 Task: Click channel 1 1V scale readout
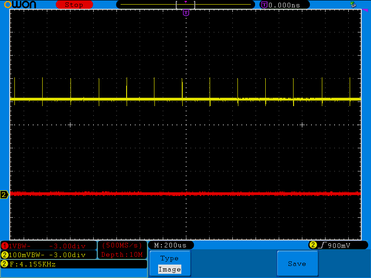[19, 246]
